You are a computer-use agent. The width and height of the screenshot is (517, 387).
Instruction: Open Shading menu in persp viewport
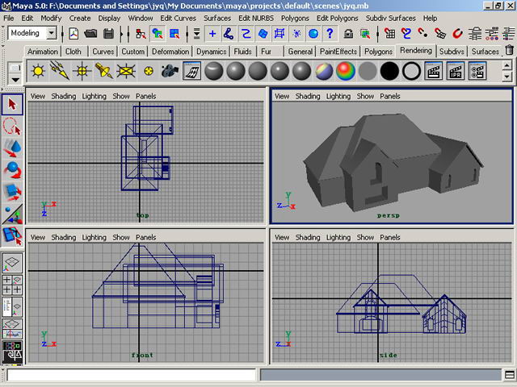308,96
